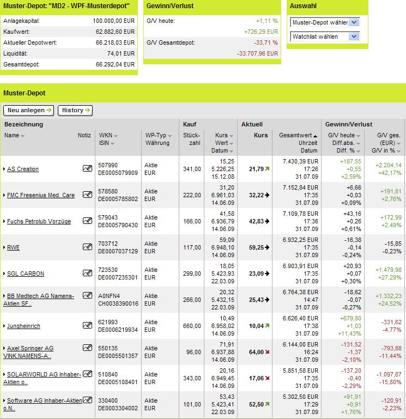Open the Watchlist wählen dropdown

pos(325,37)
